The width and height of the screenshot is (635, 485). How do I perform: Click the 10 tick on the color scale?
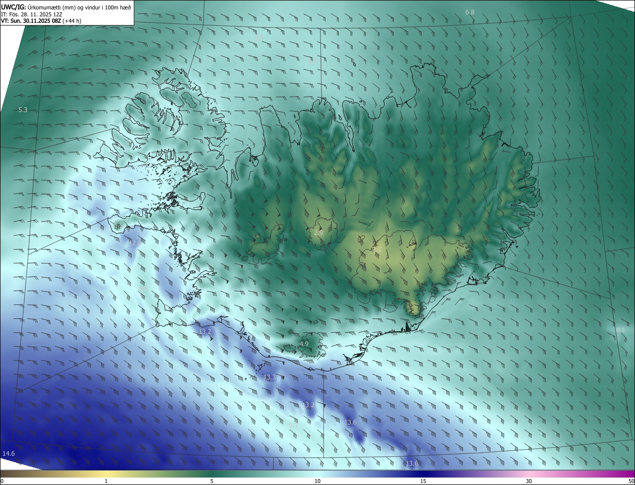tap(317, 481)
